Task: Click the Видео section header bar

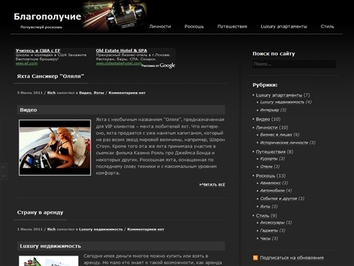Action: (121, 110)
